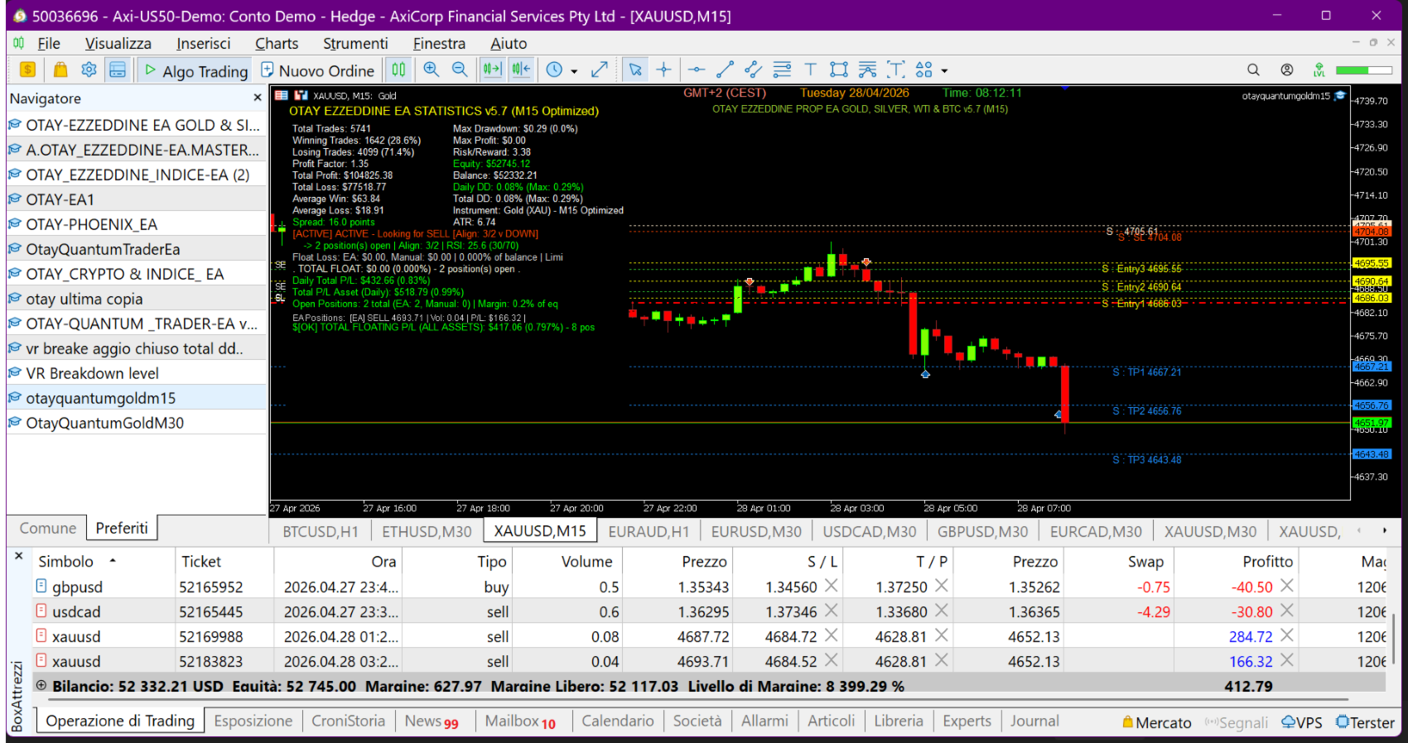Image resolution: width=1408 pixels, height=743 pixels.
Task: Remove take profit on xauusd ticket 52169988
Action: point(942,635)
